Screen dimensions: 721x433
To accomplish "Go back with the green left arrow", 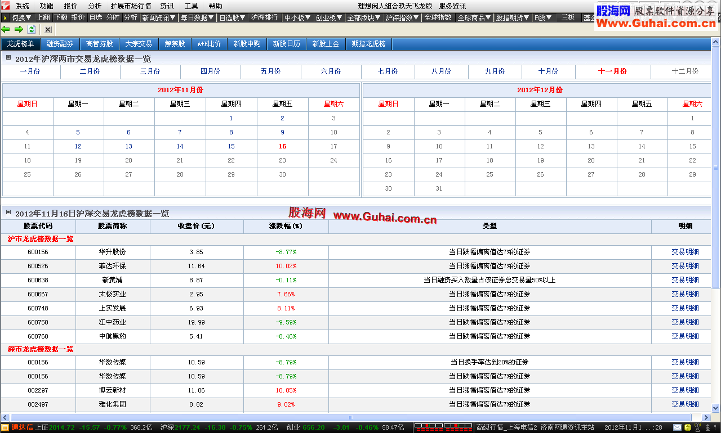I will [x=6, y=29].
